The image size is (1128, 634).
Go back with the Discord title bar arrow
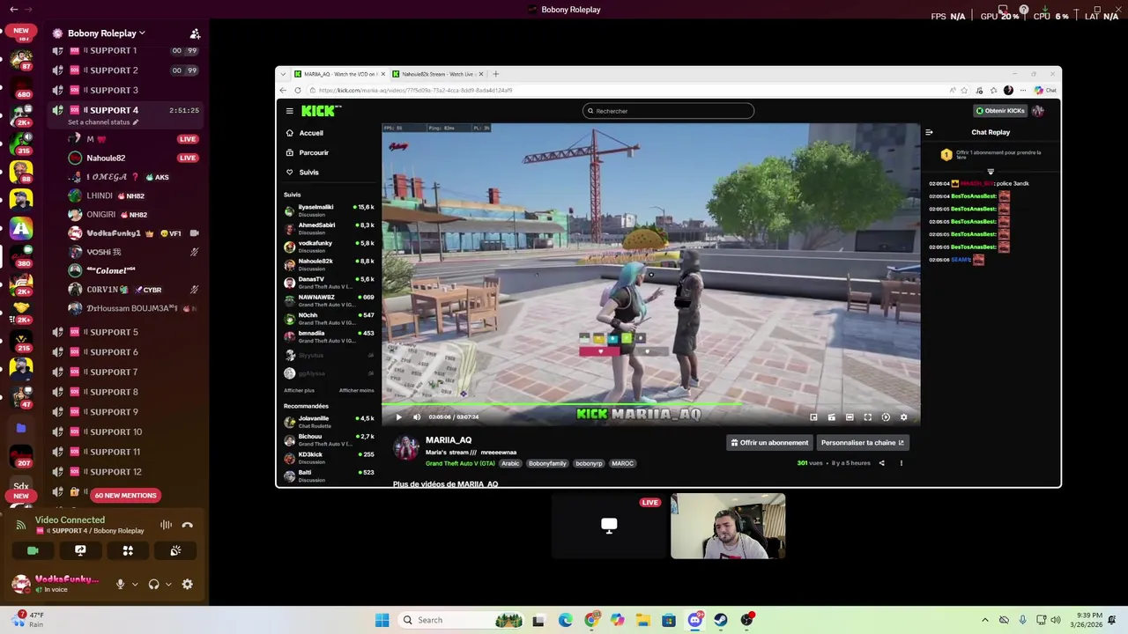(x=13, y=10)
